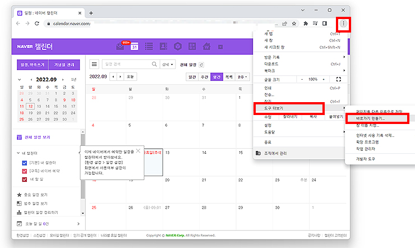Switch to the 목록 view tab
The height and width of the screenshot is (248, 415).
click(229, 77)
